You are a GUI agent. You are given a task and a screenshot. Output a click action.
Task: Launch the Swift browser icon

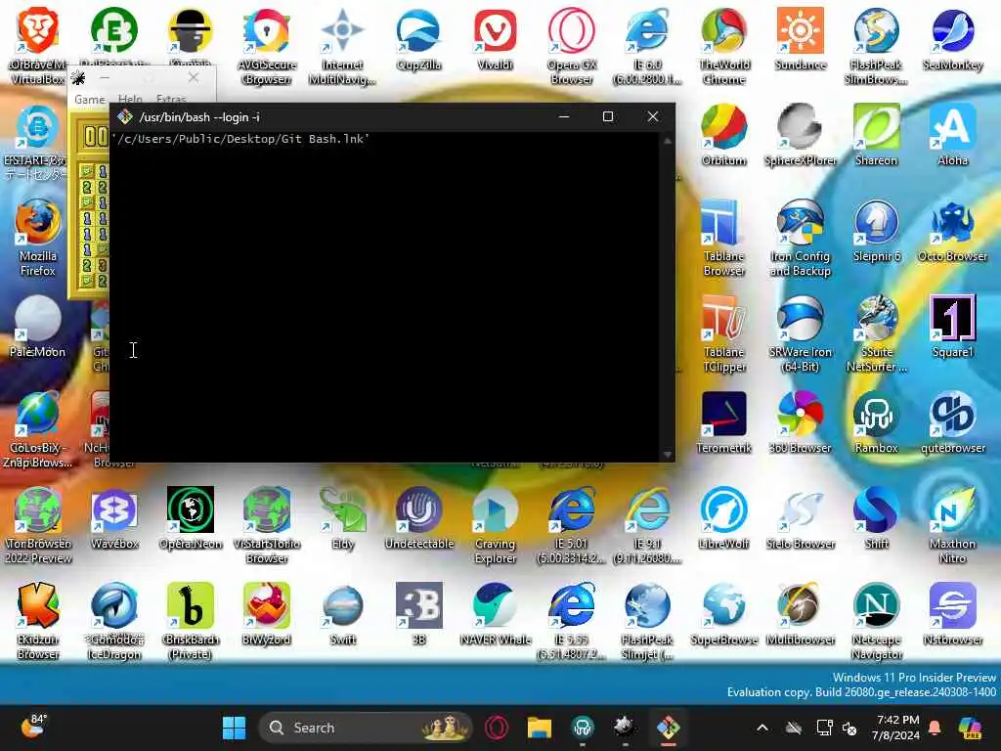pyautogui.click(x=343, y=614)
